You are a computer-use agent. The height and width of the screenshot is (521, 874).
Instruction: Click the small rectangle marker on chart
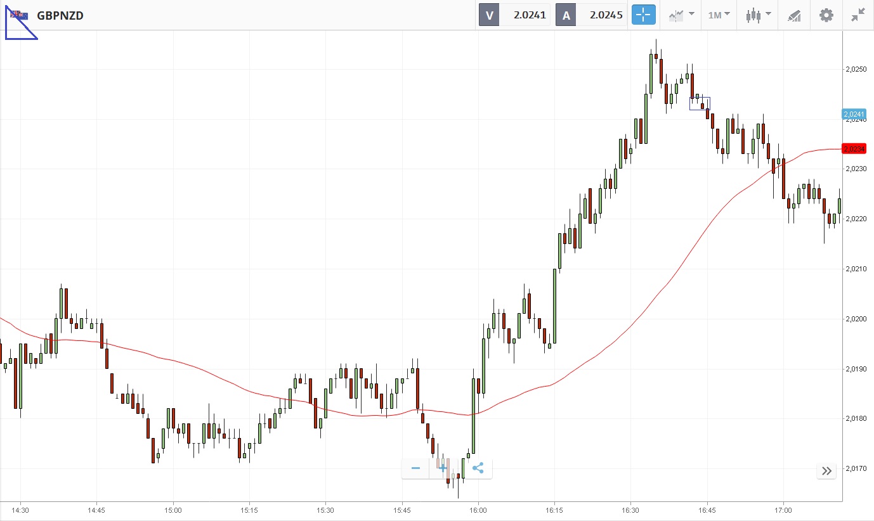pyautogui.click(x=700, y=103)
